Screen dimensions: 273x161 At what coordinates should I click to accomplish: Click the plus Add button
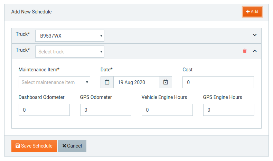tap(252, 12)
